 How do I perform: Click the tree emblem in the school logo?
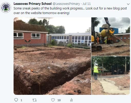(6, 7)
